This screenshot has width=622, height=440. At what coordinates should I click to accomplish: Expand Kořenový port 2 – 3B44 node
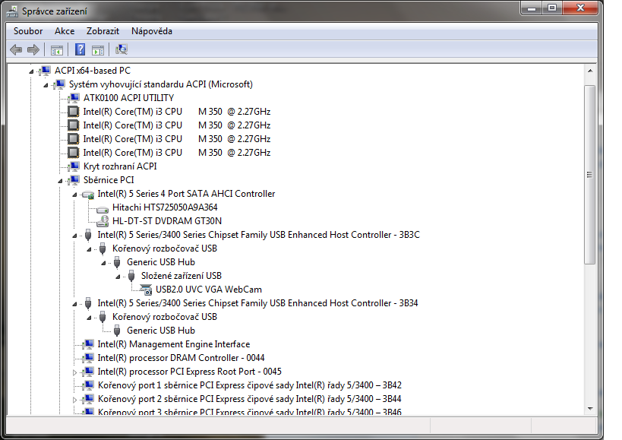click(74, 400)
